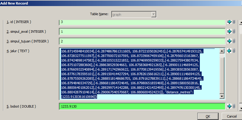Click the bobot value field
The image size is (242, 120).
point(142,106)
